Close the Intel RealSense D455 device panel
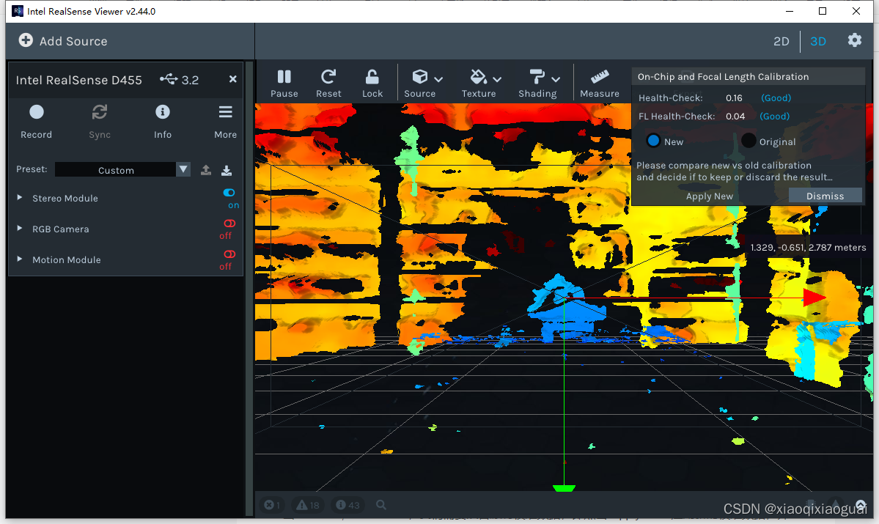Viewport: 879px width, 524px height. coord(232,79)
